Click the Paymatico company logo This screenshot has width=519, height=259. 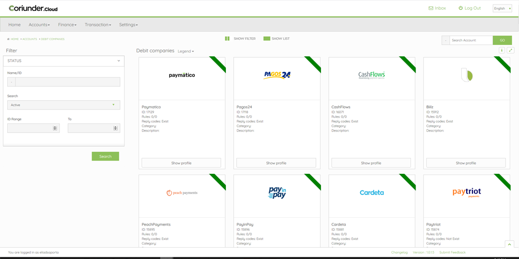(182, 75)
